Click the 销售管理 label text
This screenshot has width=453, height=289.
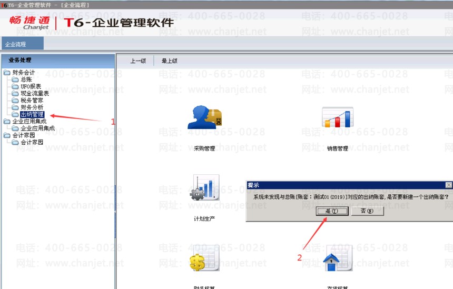pyautogui.click(x=338, y=148)
